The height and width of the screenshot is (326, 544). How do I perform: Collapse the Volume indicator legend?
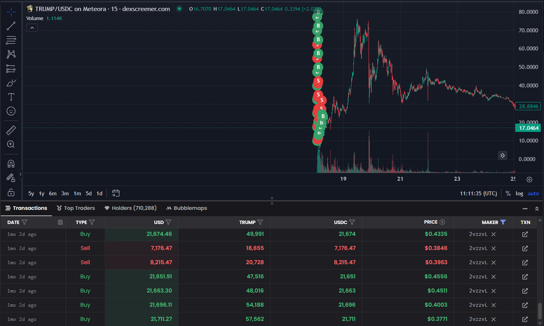click(32, 28)
